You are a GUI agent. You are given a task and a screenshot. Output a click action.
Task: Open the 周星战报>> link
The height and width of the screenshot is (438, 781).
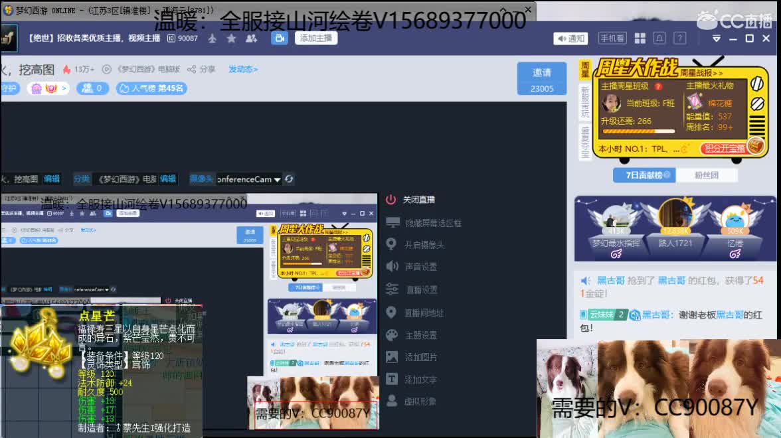pyautogui.click(x=701, y=73)
